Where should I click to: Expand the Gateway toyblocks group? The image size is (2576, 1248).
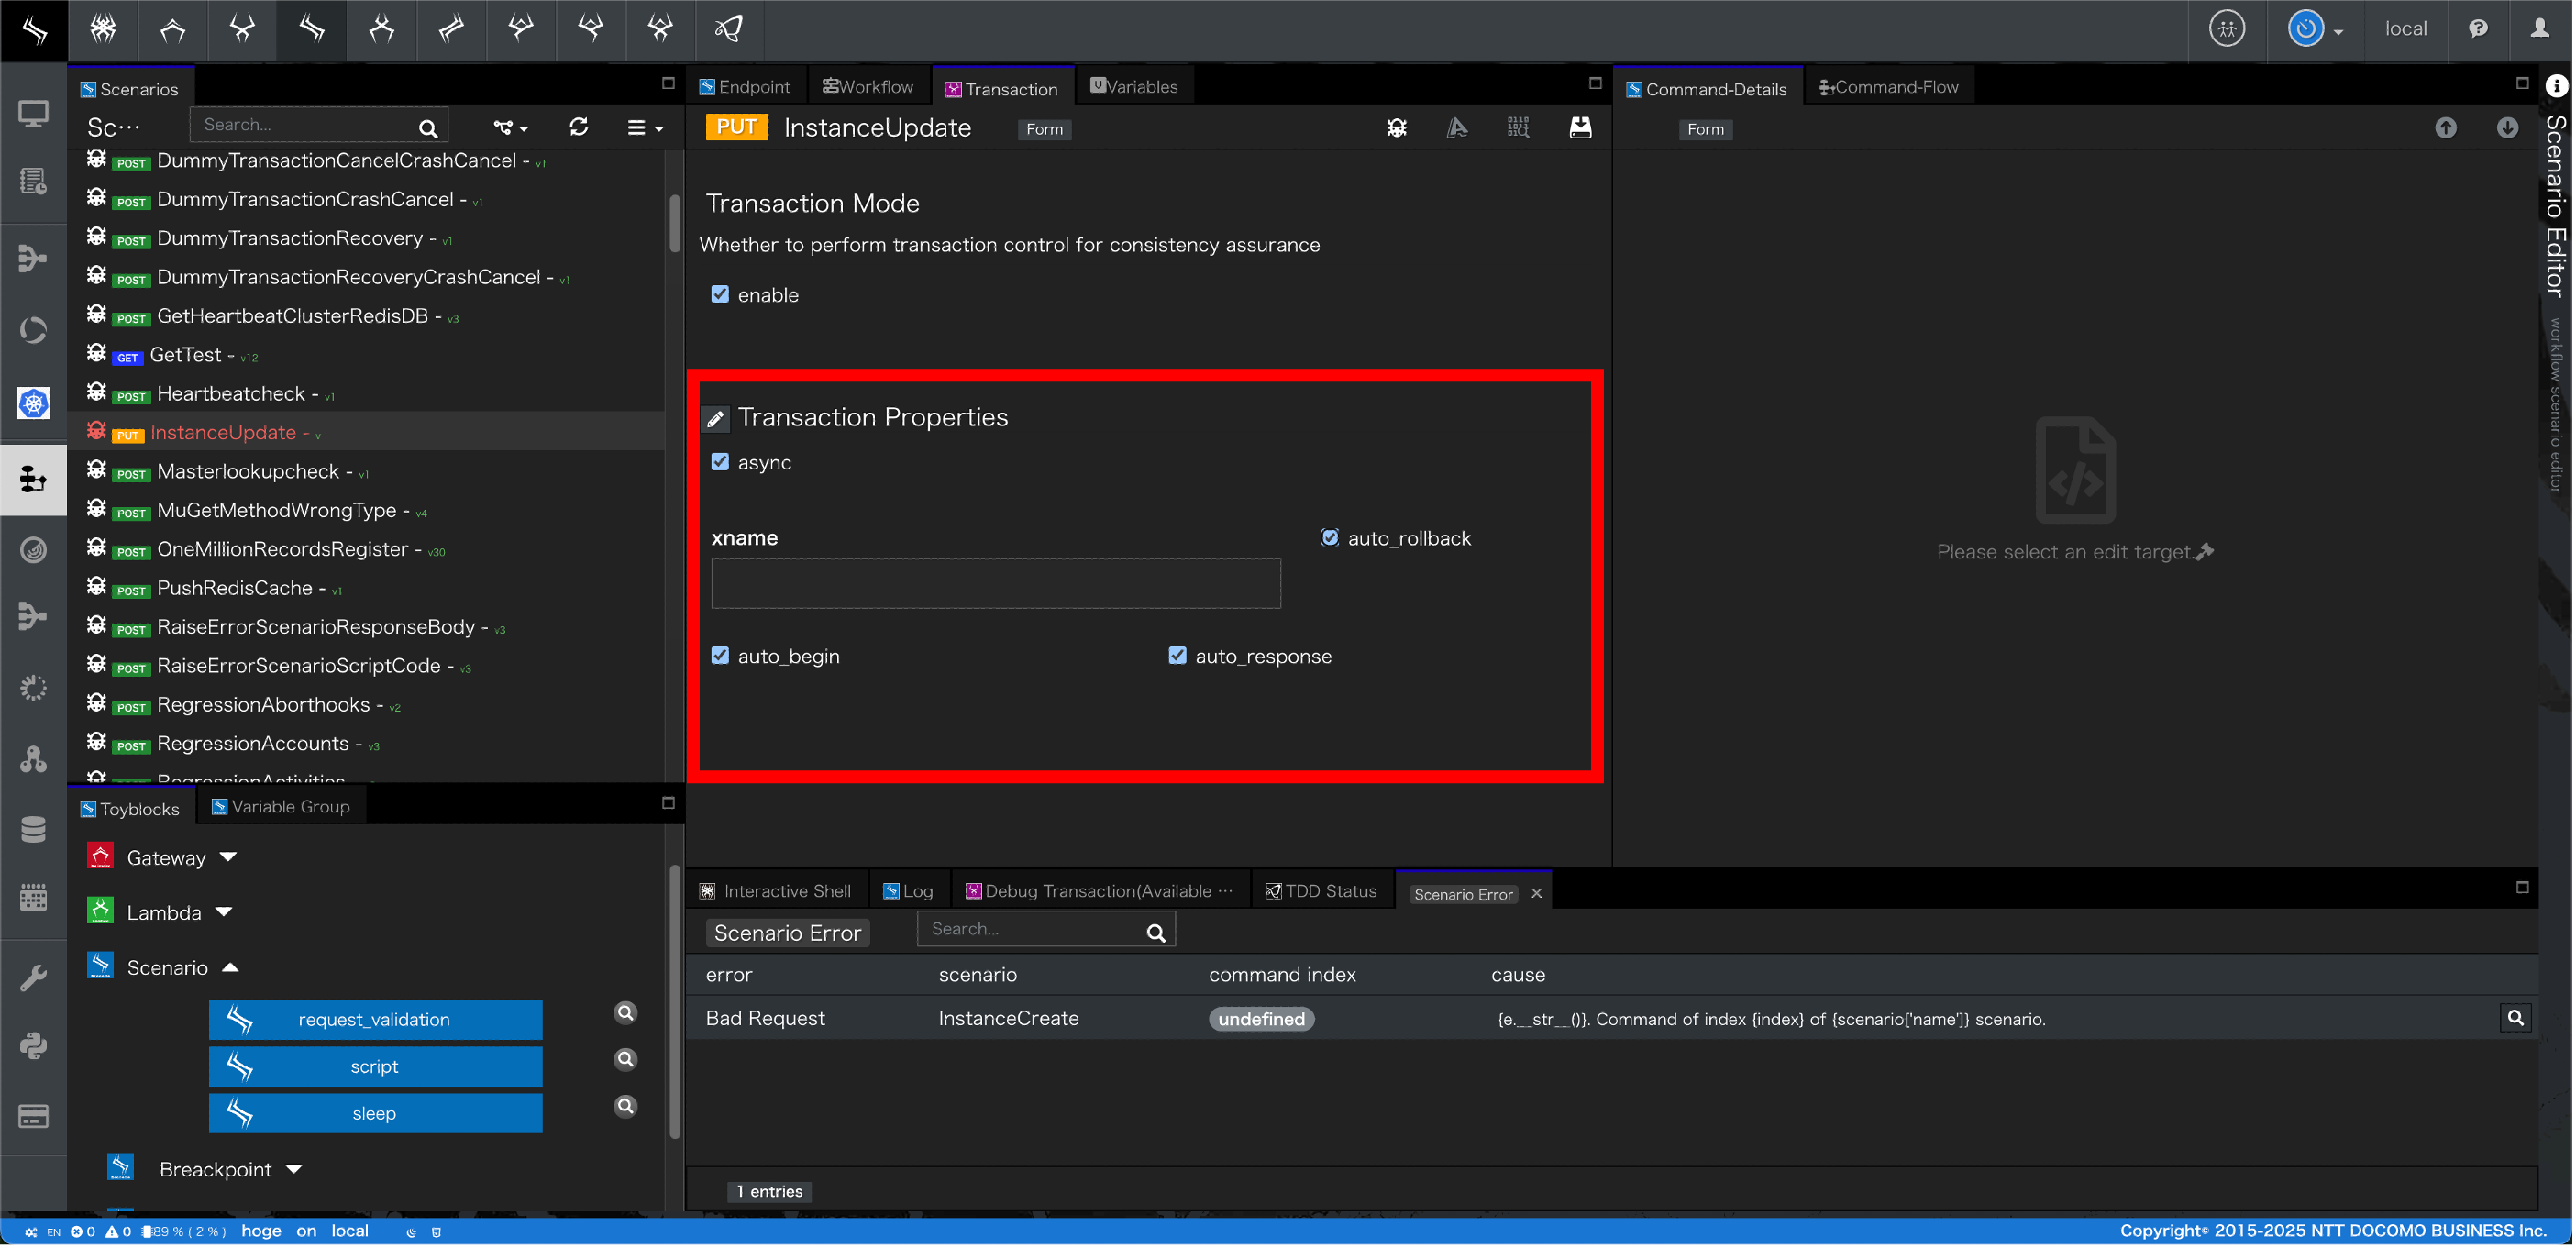(x=227, y=857)
